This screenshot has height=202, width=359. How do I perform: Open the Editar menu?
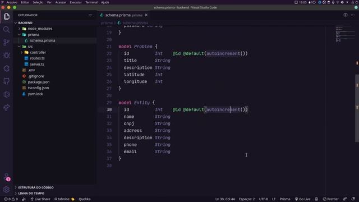[25, 2]
